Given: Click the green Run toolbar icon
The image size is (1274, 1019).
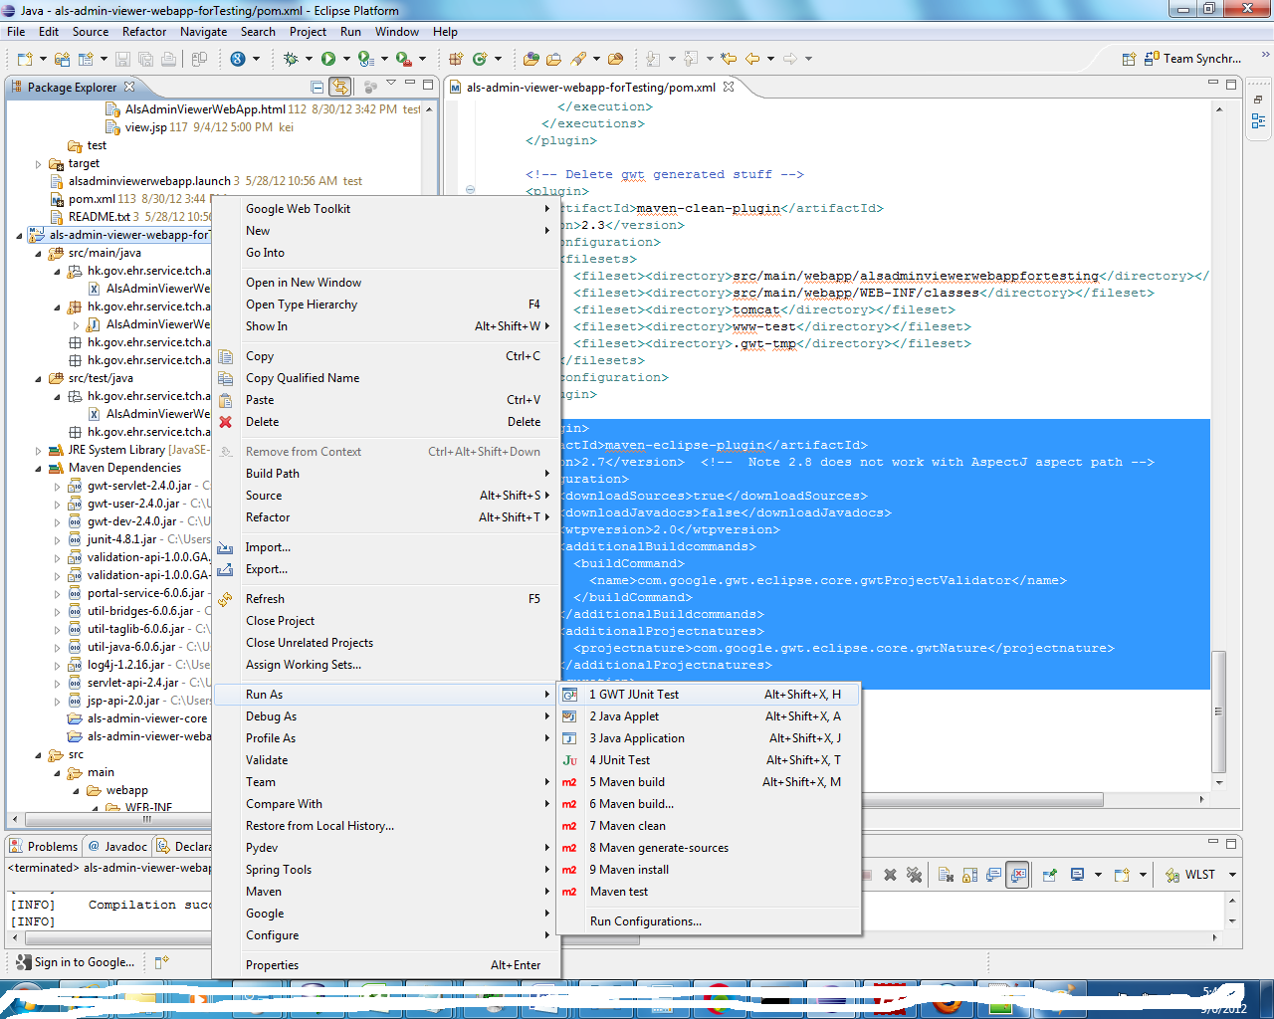Looking at the screenshot, I should (327, 59).
